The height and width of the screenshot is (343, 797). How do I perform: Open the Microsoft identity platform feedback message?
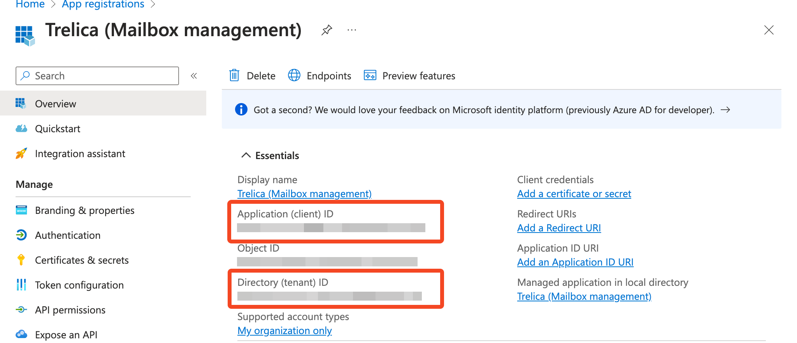point(484,110)
